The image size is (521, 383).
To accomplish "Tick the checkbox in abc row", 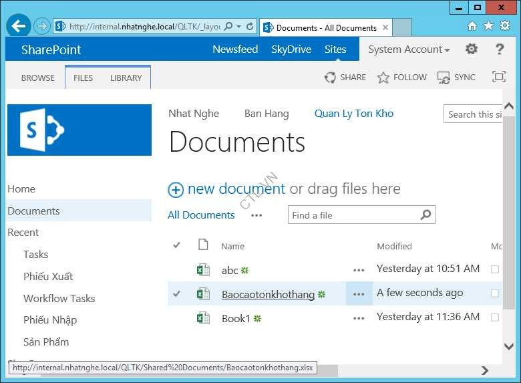I will (x=495, y=269).
